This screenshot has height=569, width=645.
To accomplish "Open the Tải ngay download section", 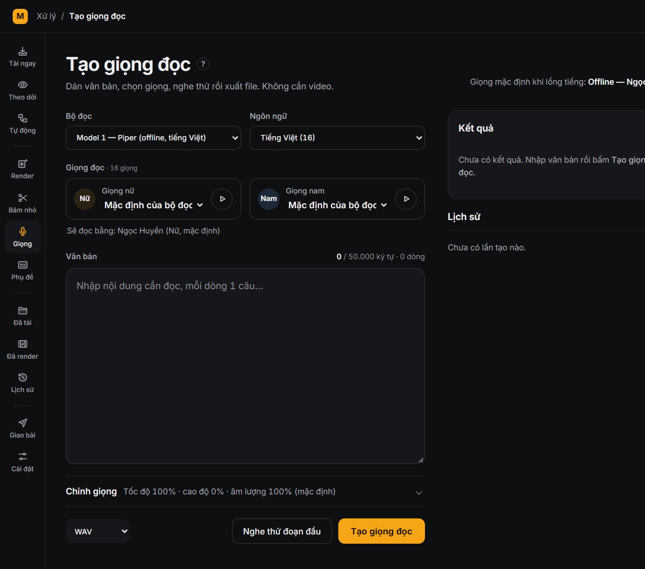I will point(22,57).
